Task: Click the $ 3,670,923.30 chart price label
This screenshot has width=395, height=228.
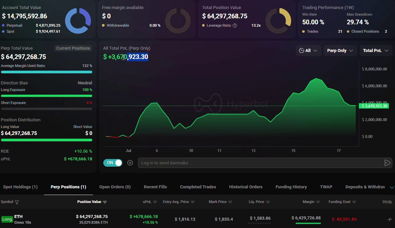Action: click(x=374, y=106)
